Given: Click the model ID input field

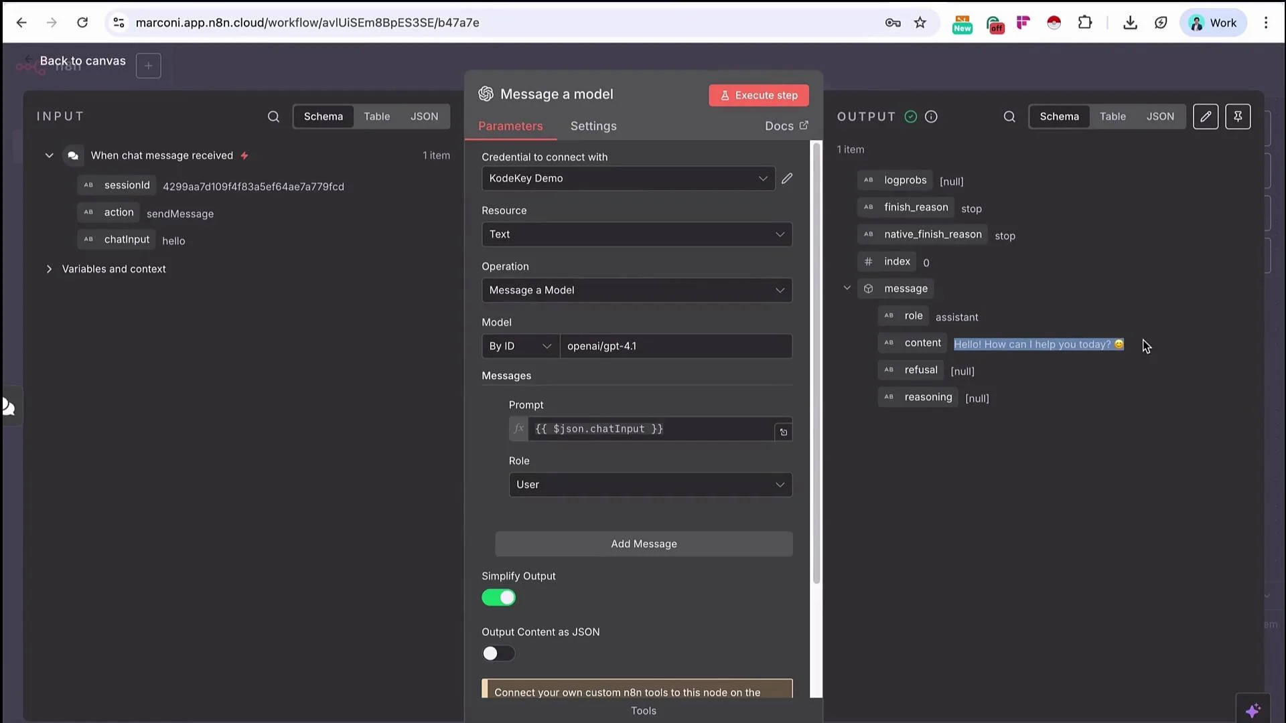Looking at the screenshot, I should point(676,346).
